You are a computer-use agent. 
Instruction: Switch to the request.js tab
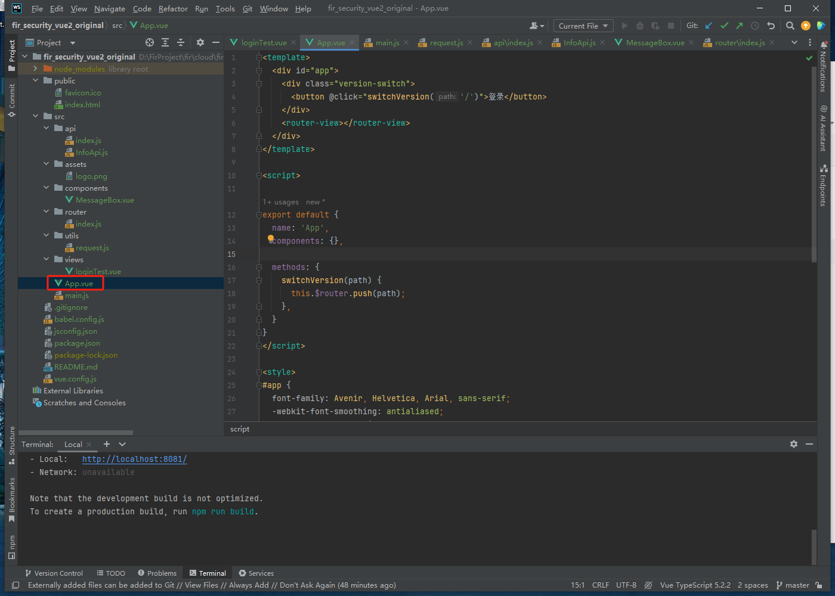446,42
